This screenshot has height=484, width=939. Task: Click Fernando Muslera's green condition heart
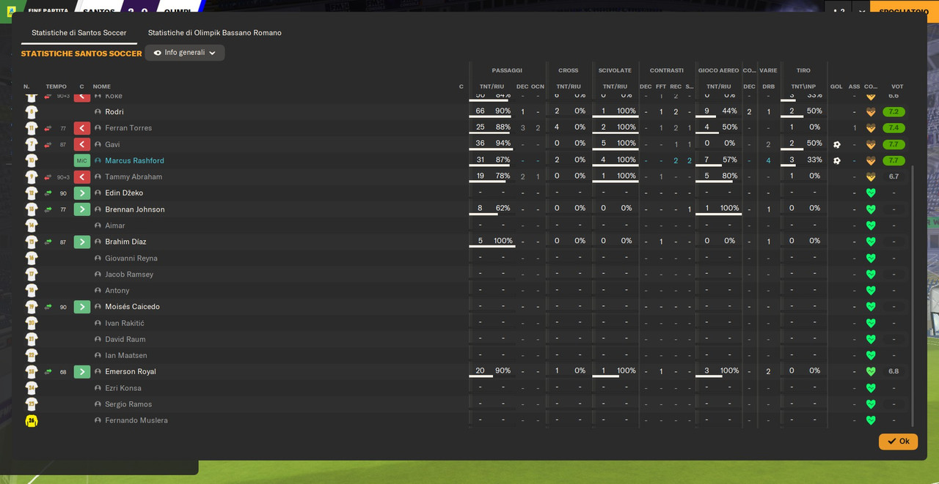pyautogui.click(x=871, y=420)
